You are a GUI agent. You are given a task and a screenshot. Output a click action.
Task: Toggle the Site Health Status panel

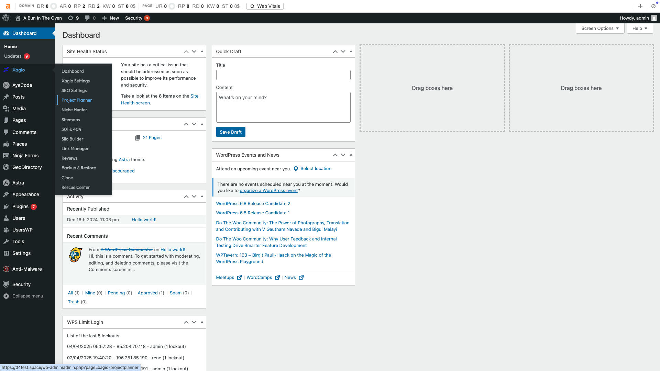pos(202,52)
